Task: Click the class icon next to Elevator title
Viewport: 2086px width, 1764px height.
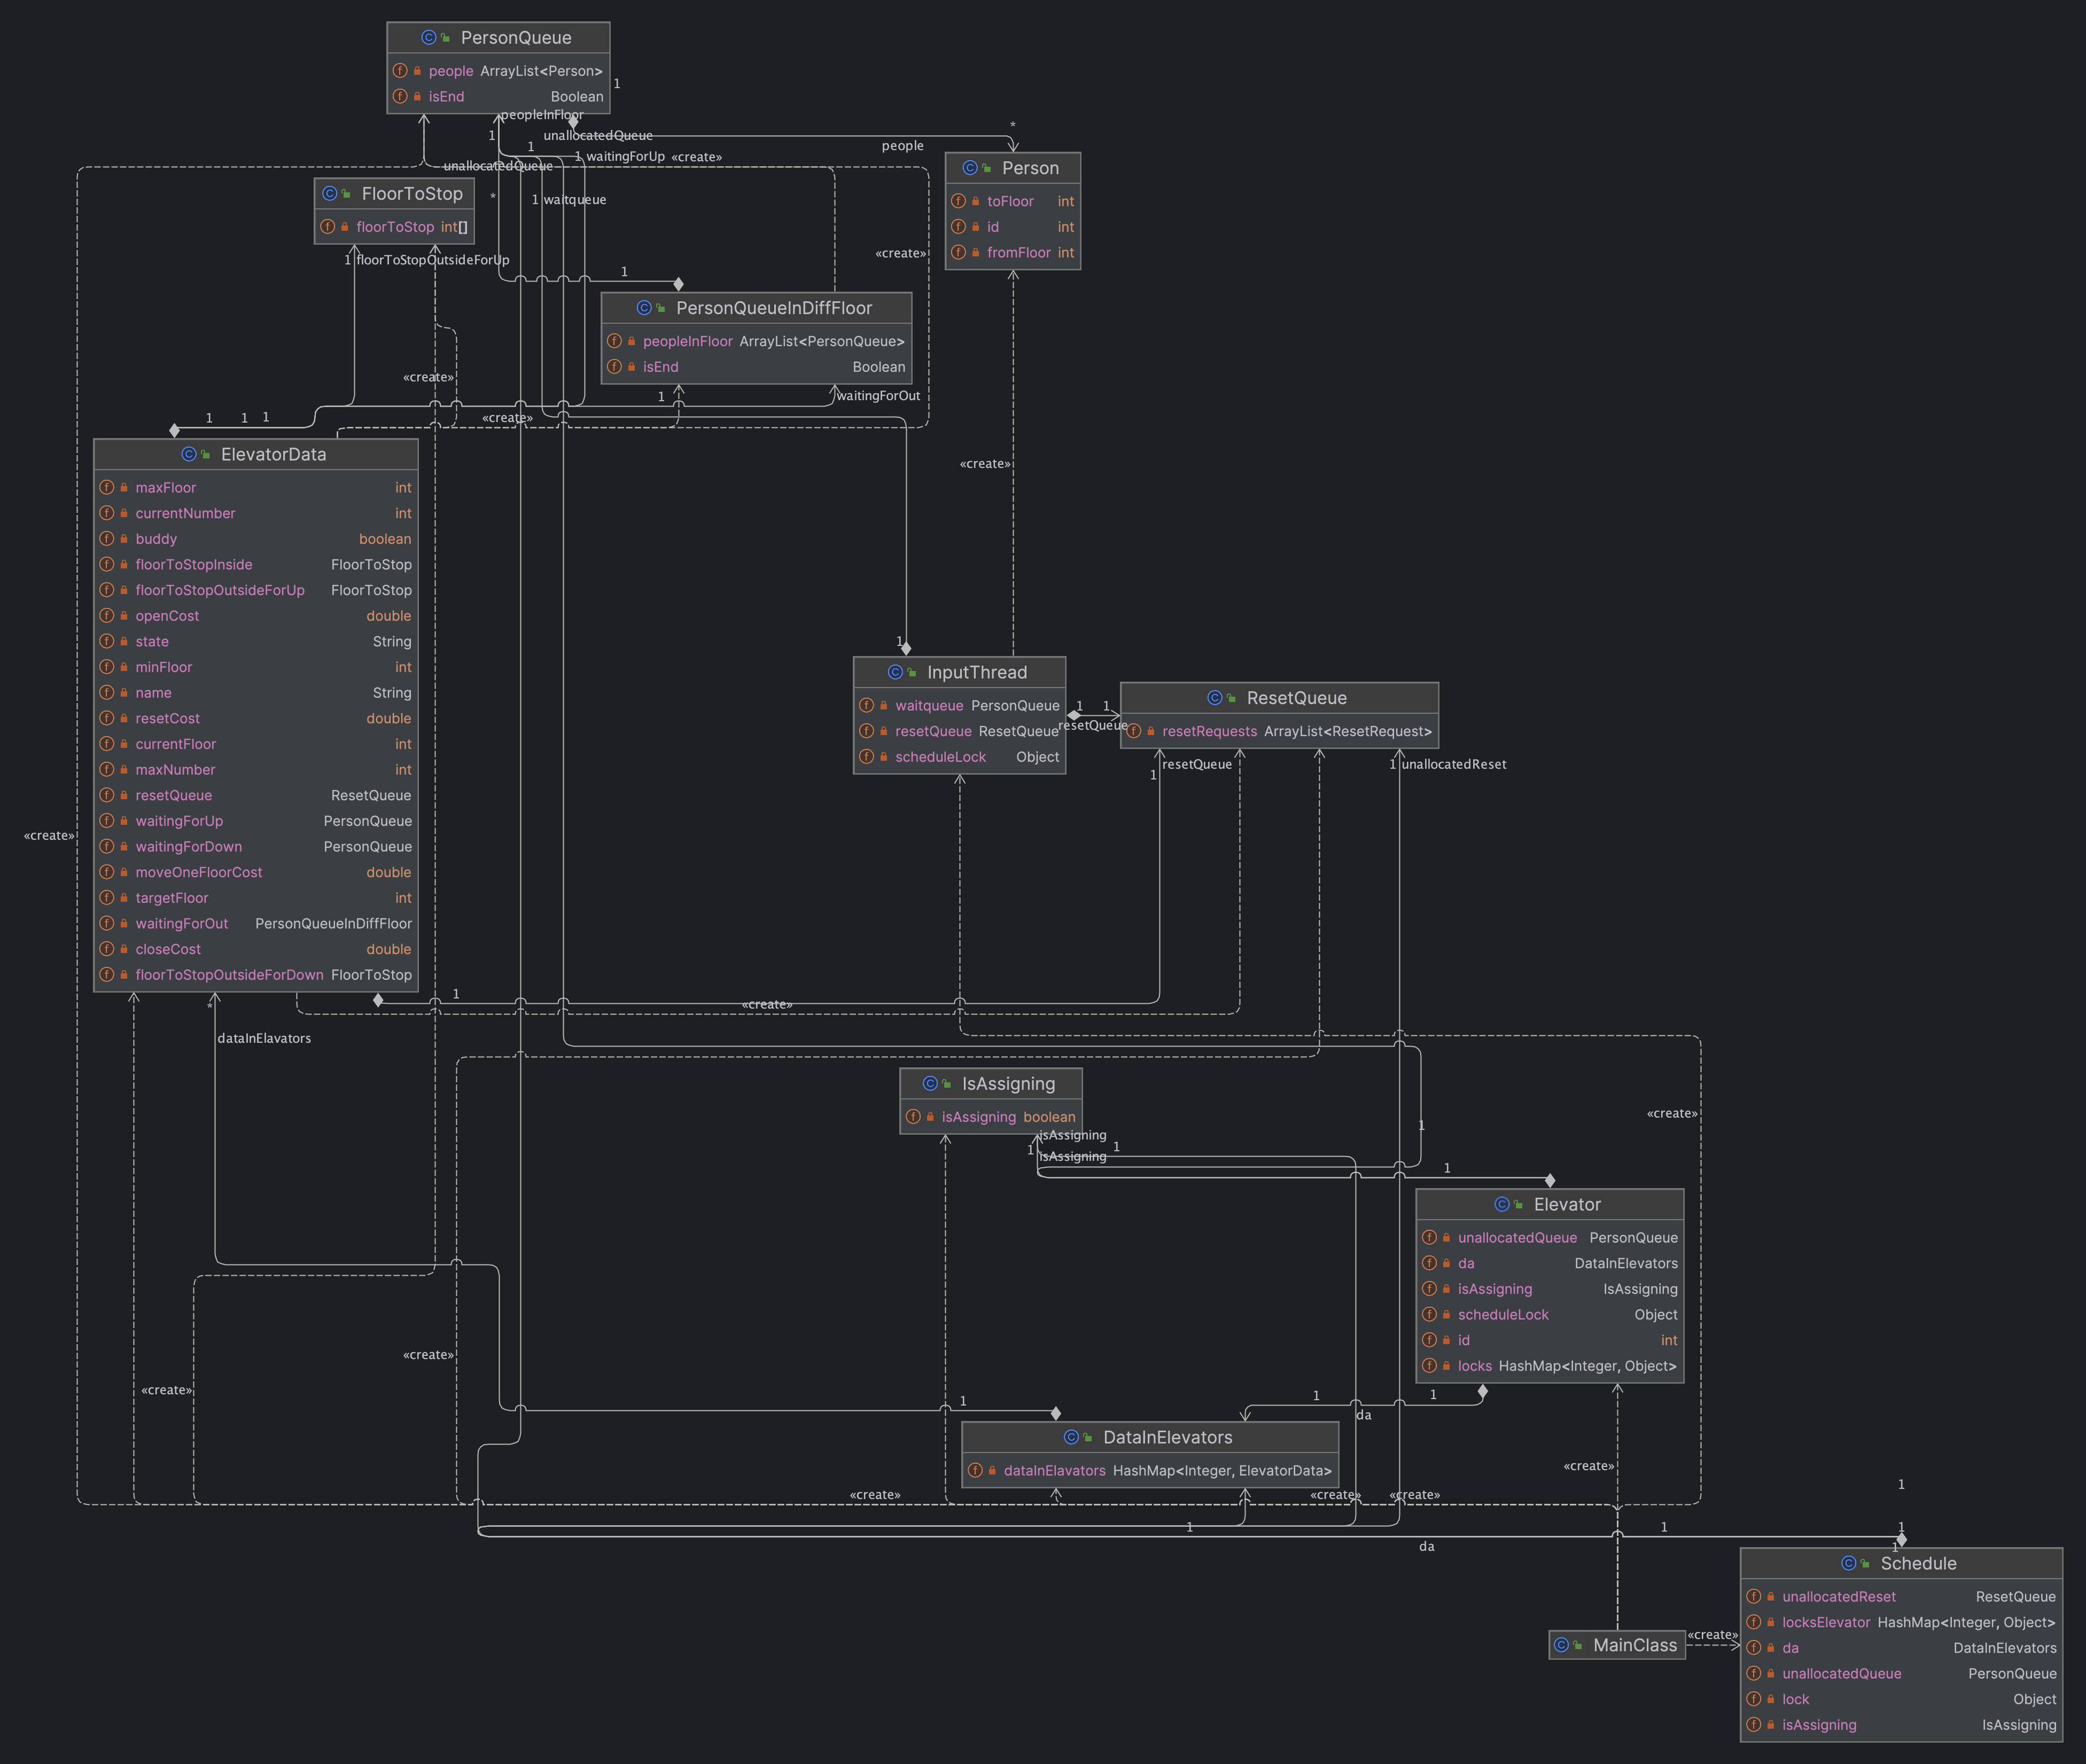Action: pyautogui.click(x=1502, y=1204)
